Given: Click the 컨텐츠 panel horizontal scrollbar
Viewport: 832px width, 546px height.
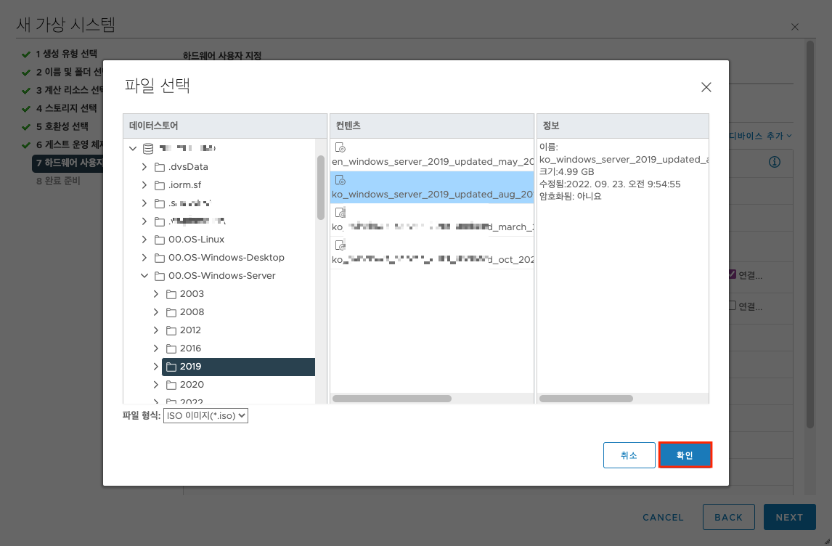Looking at the screenshot, I should [391, 399].
